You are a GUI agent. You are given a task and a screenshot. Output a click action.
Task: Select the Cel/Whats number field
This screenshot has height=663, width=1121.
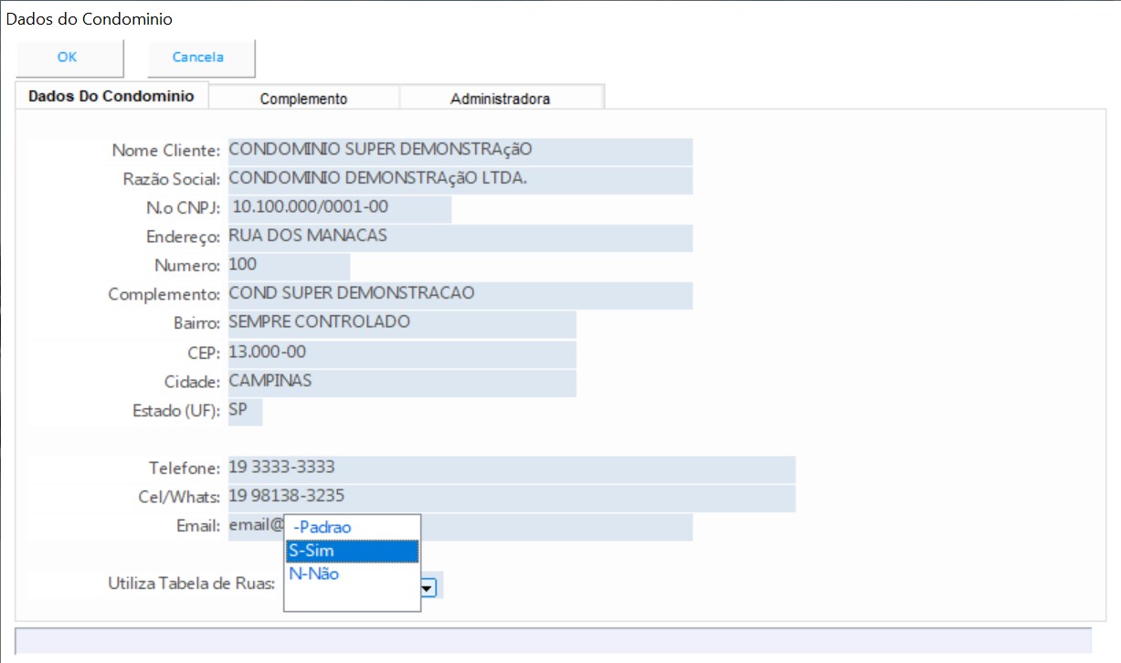tap(511, 498)
